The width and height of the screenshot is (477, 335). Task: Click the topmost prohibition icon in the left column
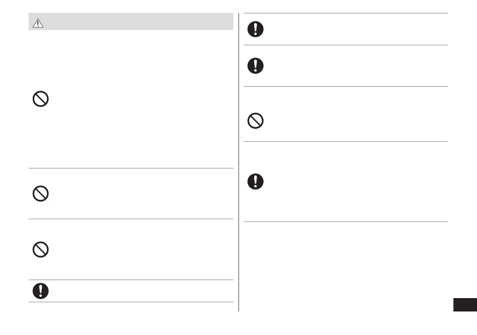41,99
